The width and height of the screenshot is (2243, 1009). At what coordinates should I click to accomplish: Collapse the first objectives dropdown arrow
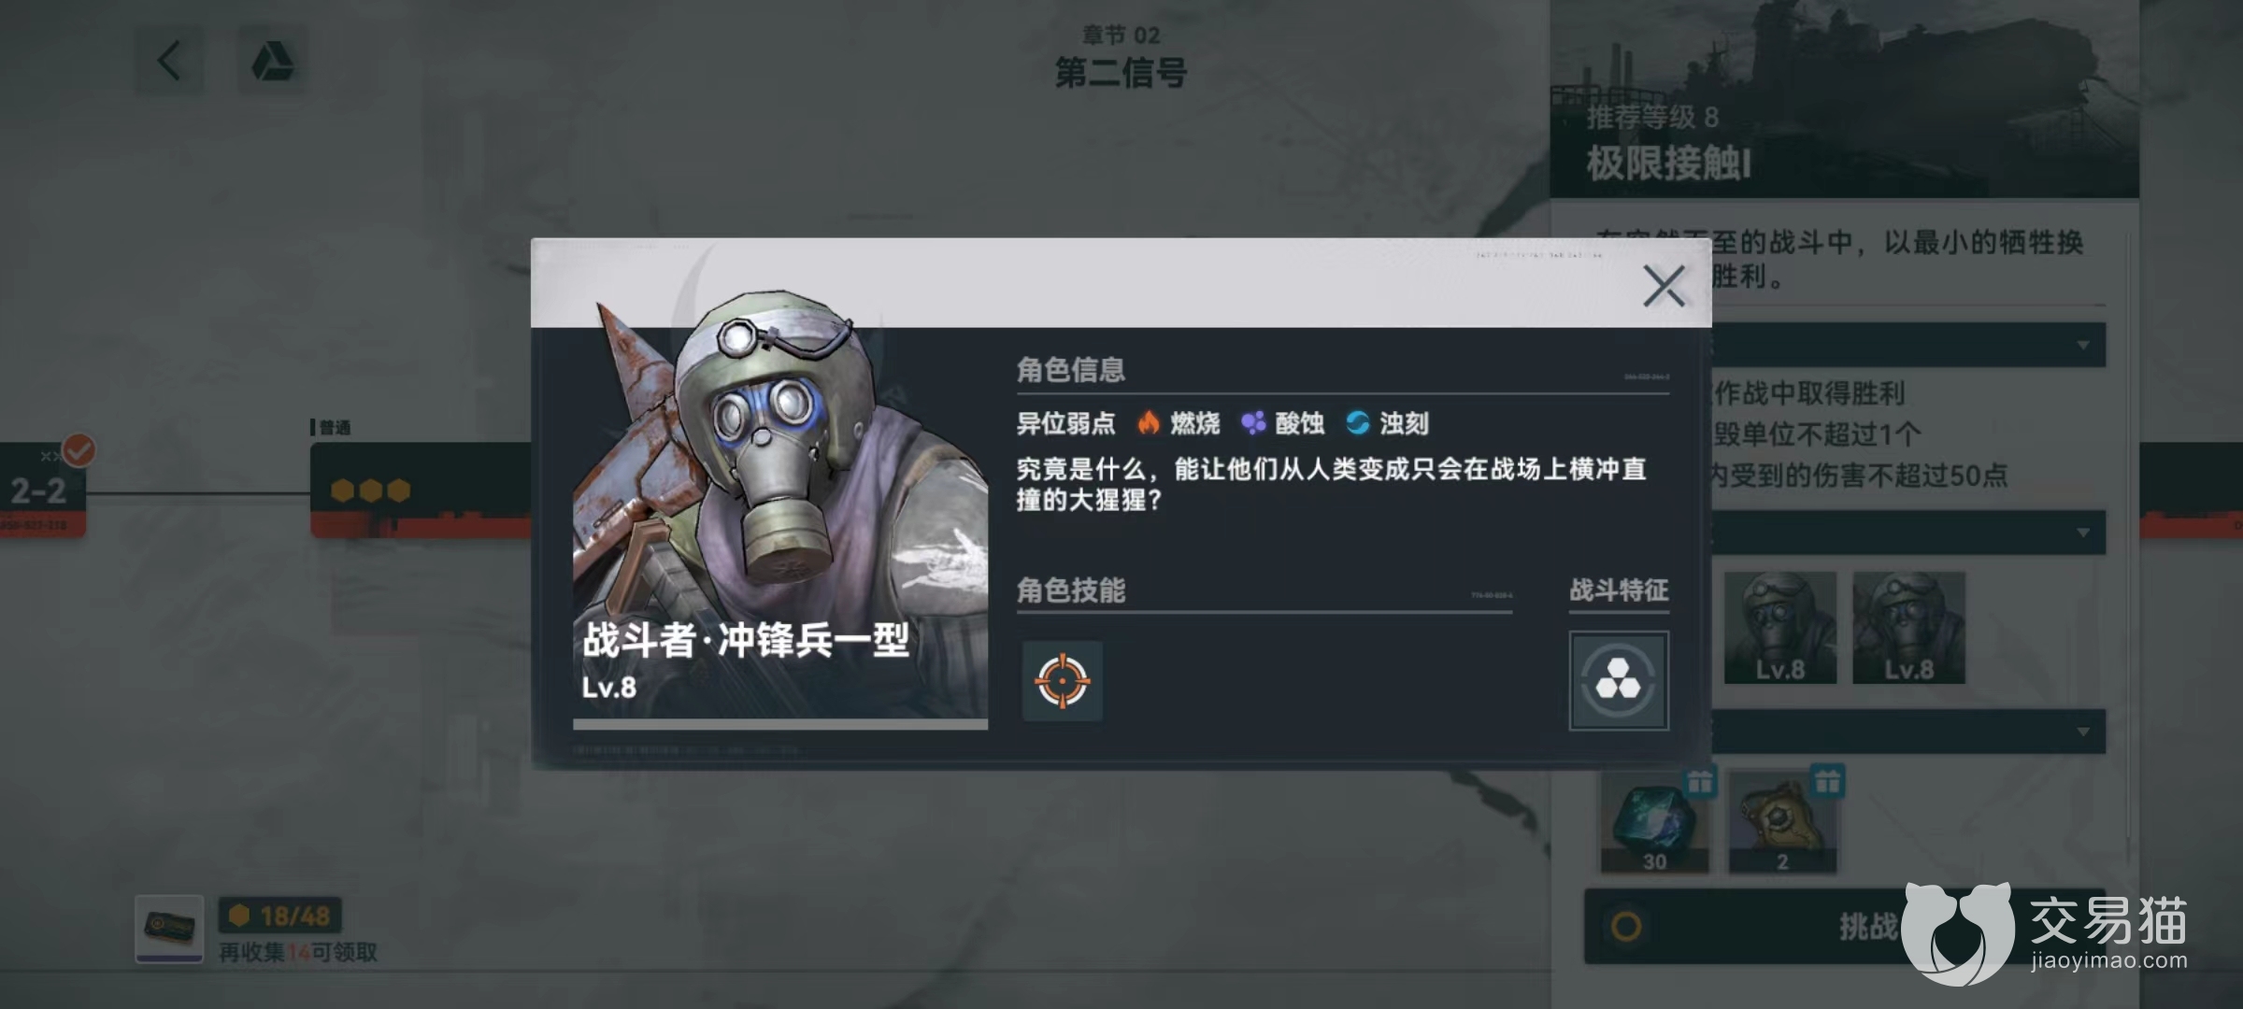point(2083,345)
